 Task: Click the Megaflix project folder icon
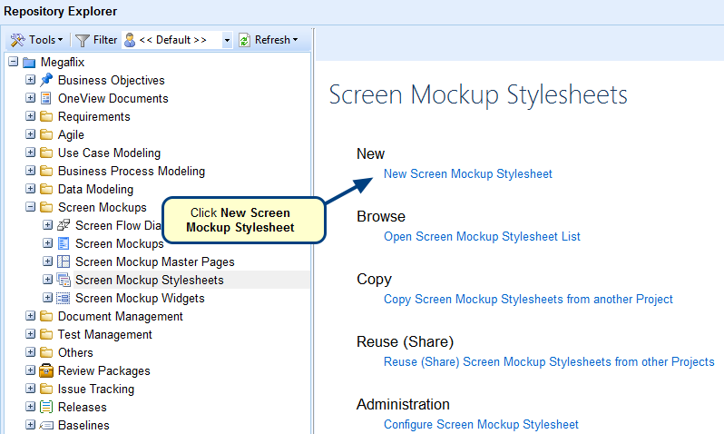(x=29, y=62)
